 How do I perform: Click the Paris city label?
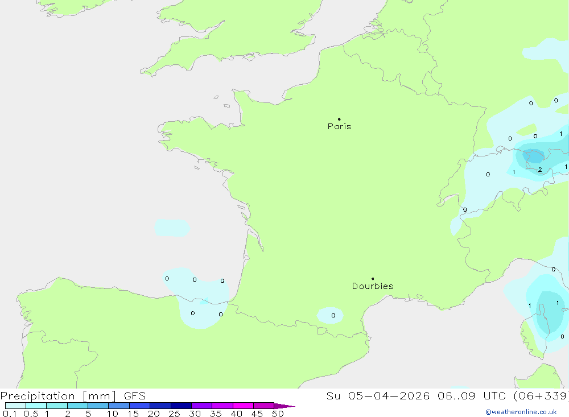339,126
